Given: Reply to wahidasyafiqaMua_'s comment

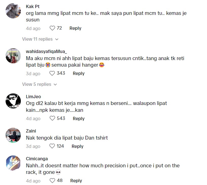Looking at the screenshot, I should (78, 73).
